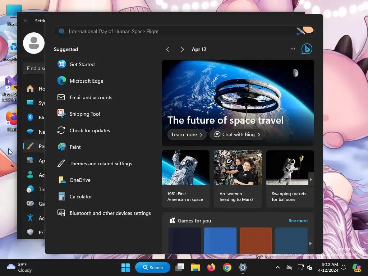Click the network display tray icon
Viewport: 368px width, 276px height.
(x=300, y=267)
